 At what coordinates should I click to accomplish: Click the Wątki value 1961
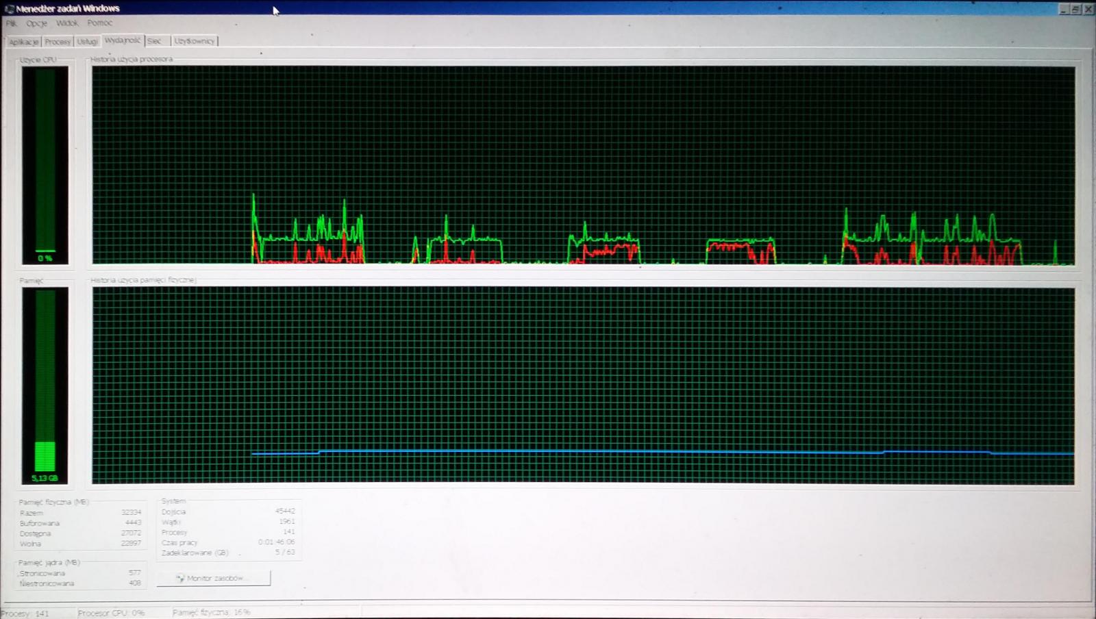[x=287, y=522]
